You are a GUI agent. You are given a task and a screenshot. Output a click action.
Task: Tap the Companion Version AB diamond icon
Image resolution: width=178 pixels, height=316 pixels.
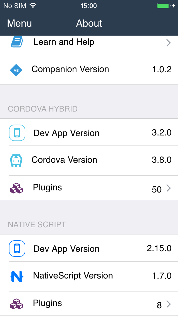[16, 70]
